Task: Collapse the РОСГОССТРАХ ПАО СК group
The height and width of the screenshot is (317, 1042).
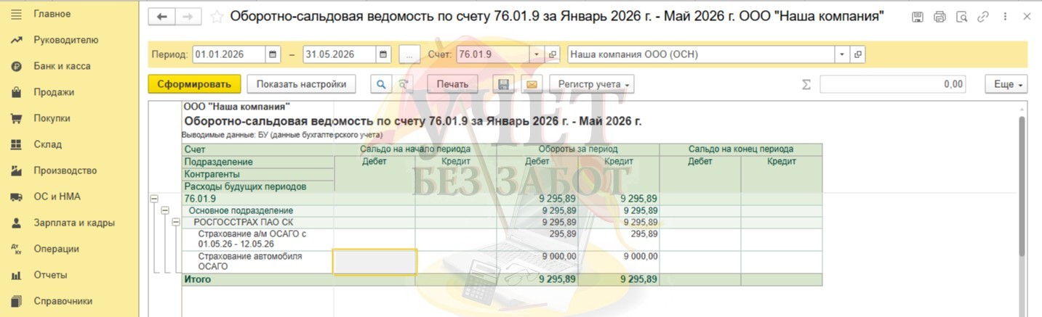Action: coord(175,222)
